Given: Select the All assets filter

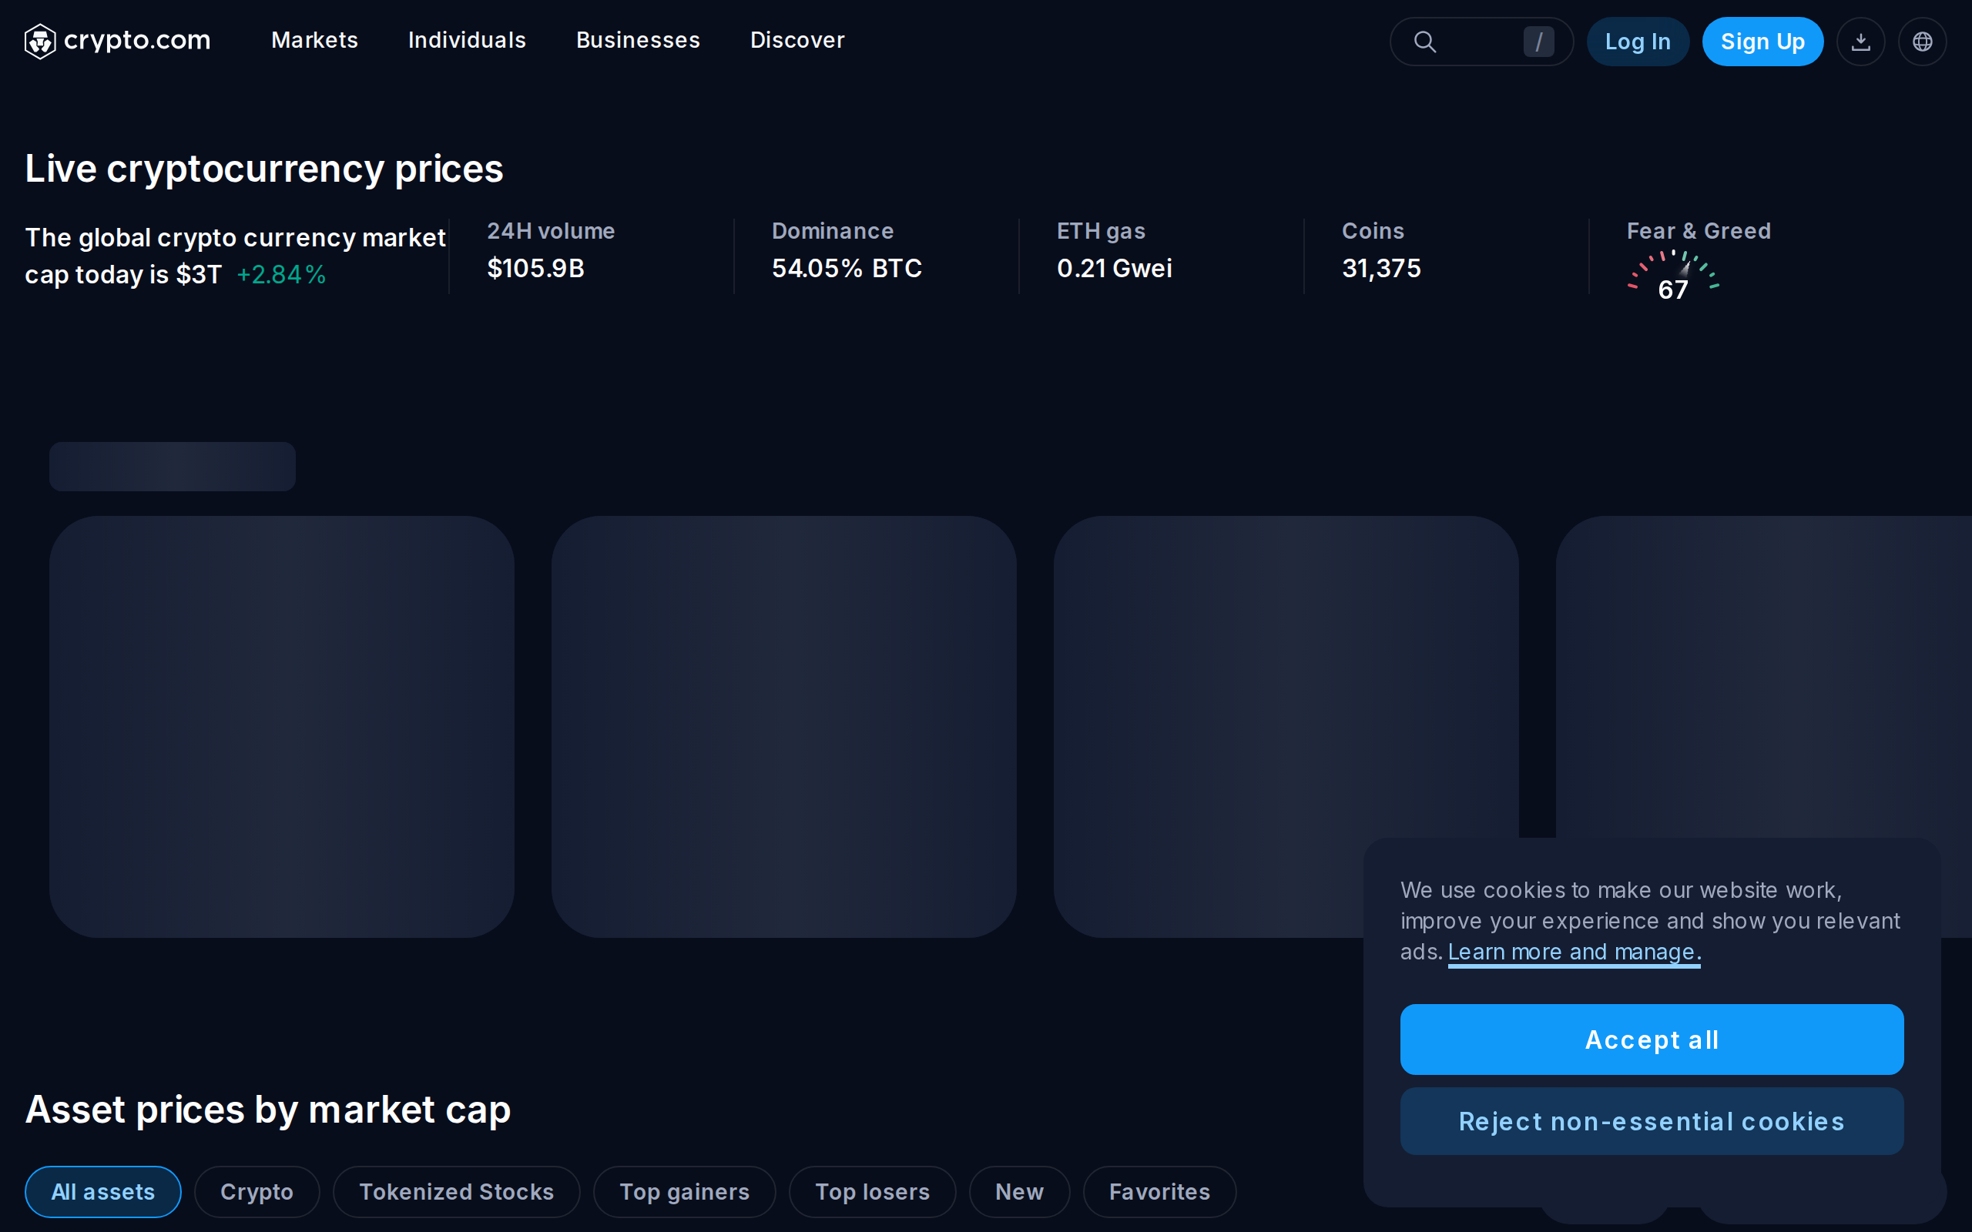Looking at the screenshot, I should [102, 1191].
